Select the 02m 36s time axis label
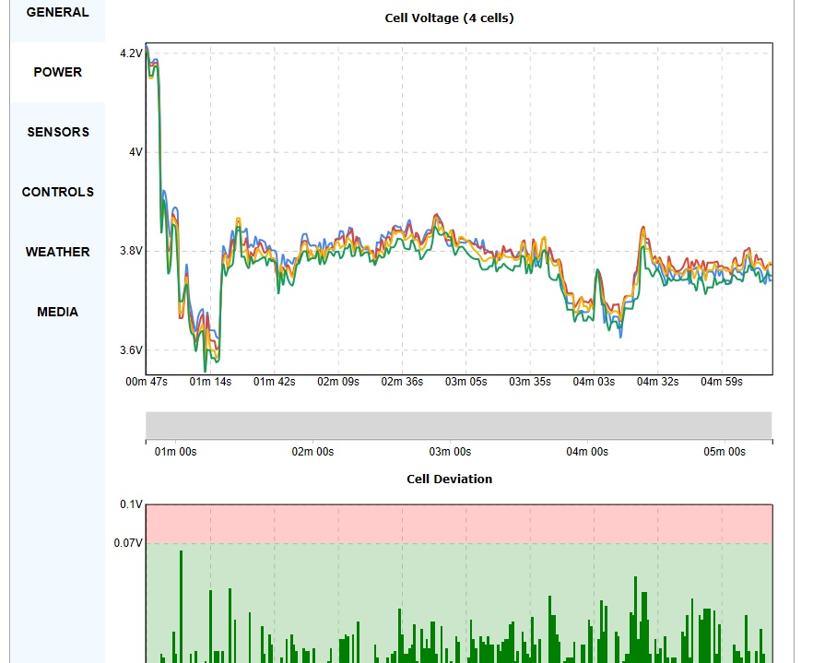This screenshot has width=813, height=663. point(402,382)
